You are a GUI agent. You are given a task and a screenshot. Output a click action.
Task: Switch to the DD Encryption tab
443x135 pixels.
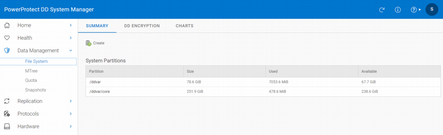tap(142, 26)
